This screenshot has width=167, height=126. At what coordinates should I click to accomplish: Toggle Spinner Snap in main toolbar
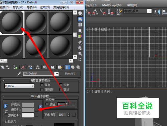click(110, 12)
